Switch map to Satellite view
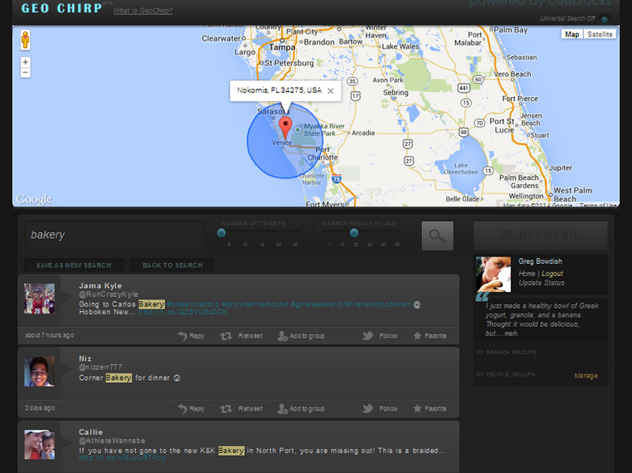This screenshot has height=473, width=632. click(x=600, y=35)
